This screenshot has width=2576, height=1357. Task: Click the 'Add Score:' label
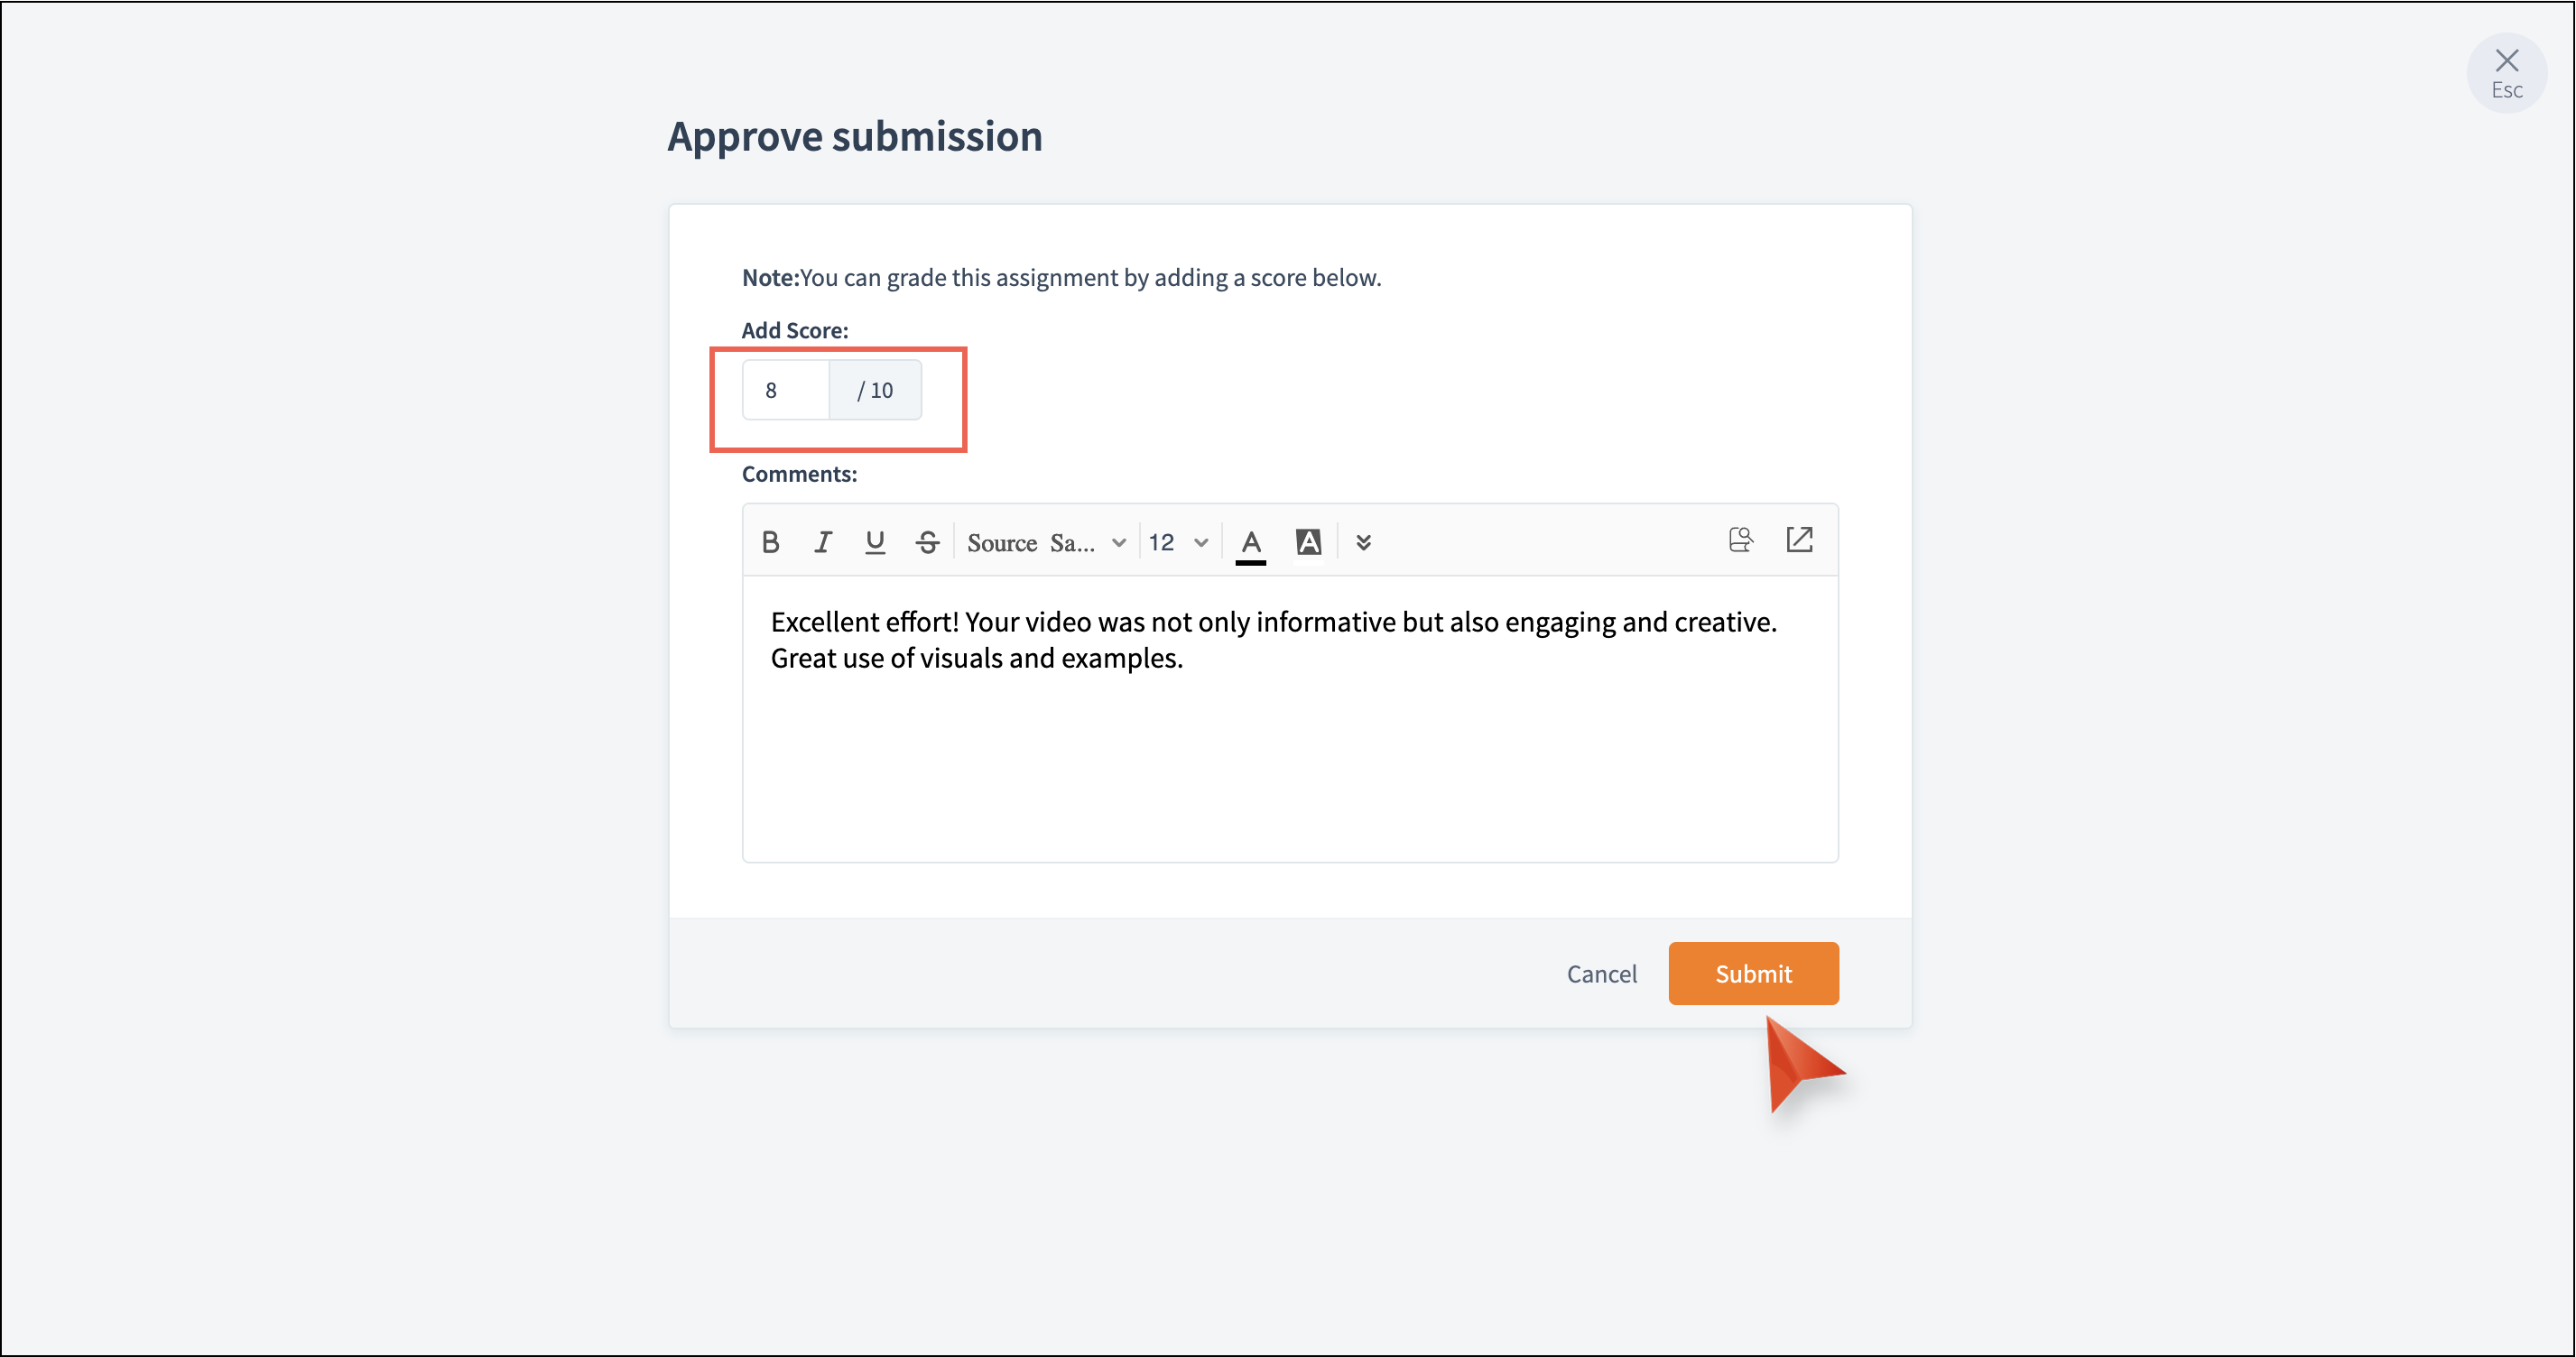(794, 330)
